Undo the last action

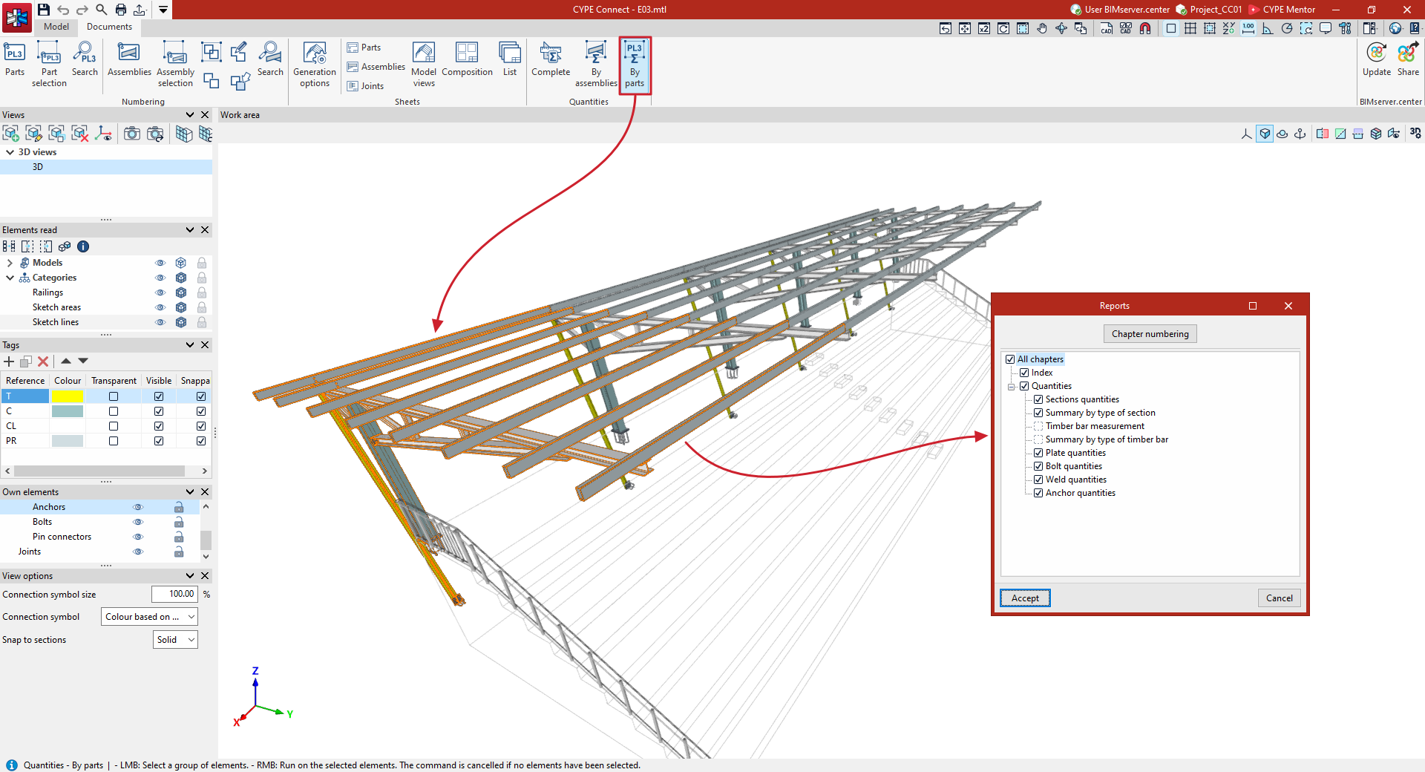[x=63, y=10]
